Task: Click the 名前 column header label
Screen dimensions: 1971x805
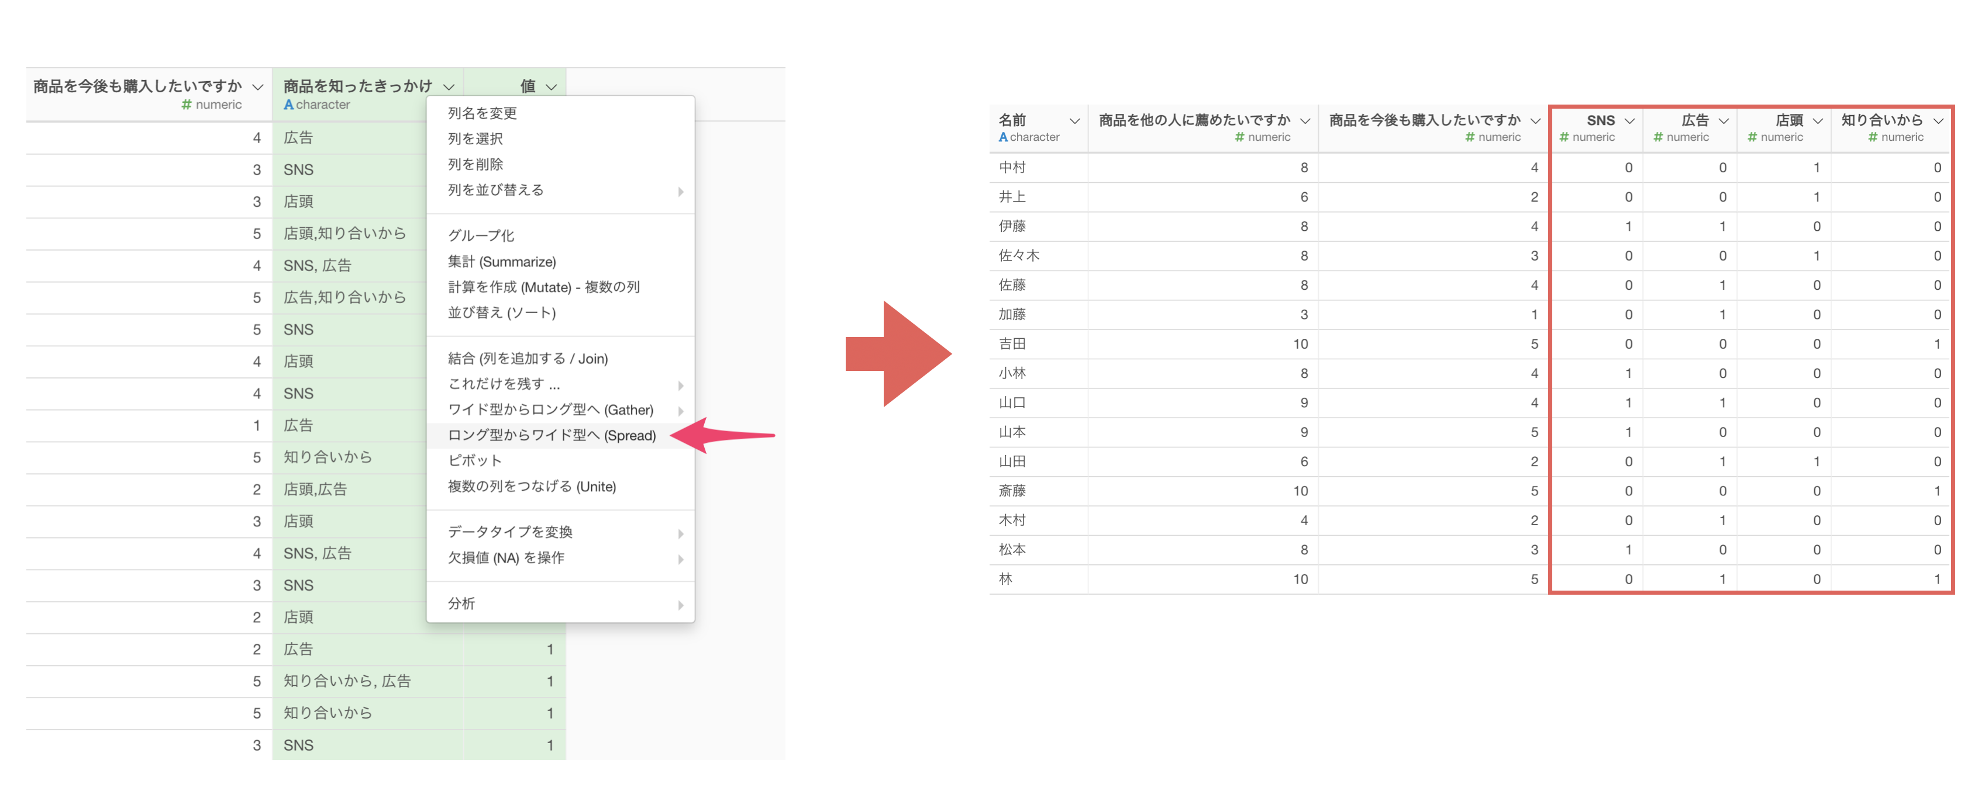Action: coord(1011,120)
